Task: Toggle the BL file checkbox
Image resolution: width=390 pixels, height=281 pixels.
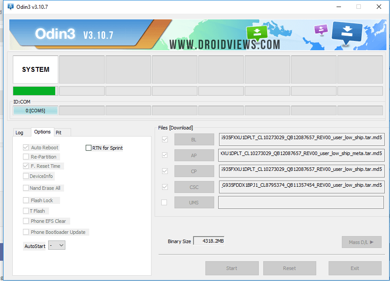Action: 165,139
